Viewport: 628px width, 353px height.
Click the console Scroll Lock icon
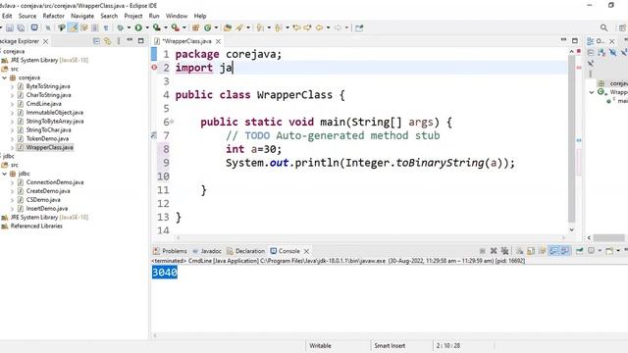pos(531,251)
